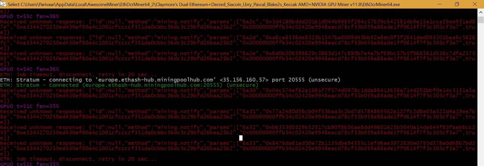The image size is (484, 166).
Task: Click the 'Received unknown response' line with 6a2c
Action: 237,22
